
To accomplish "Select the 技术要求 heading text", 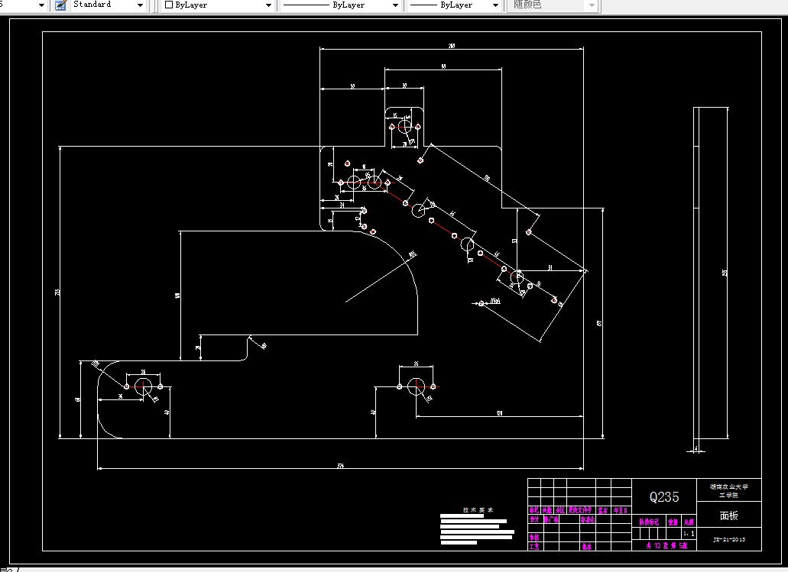I will pos(478,509).
